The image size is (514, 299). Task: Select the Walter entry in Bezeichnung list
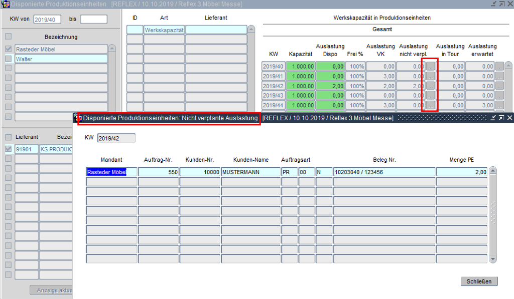tap(61, 59)
